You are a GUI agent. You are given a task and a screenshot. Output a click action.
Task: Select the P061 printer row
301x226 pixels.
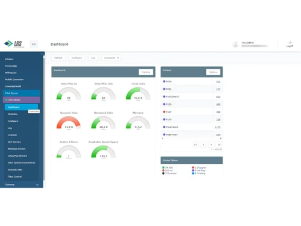[x=191, y=89]
